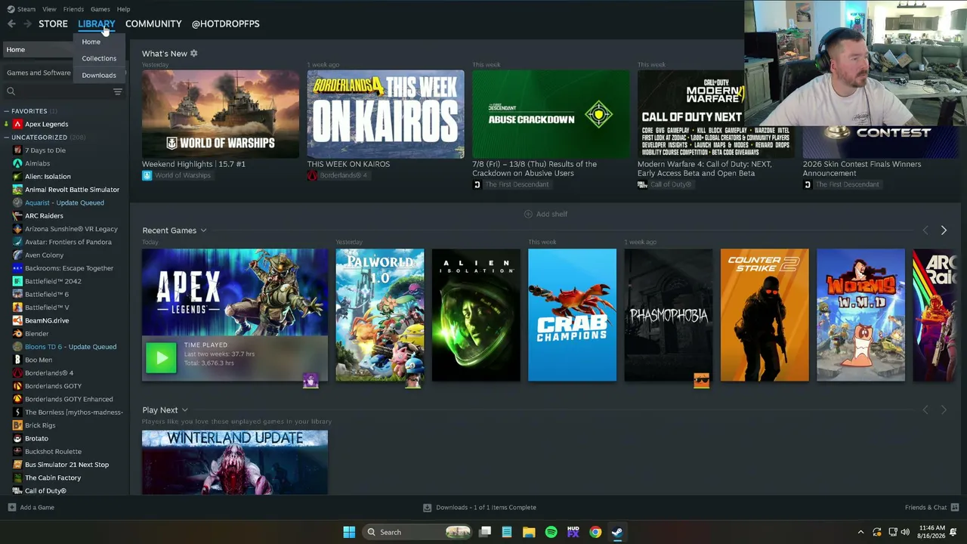Open Aquarist - Update Queued entry

(64, 202)
